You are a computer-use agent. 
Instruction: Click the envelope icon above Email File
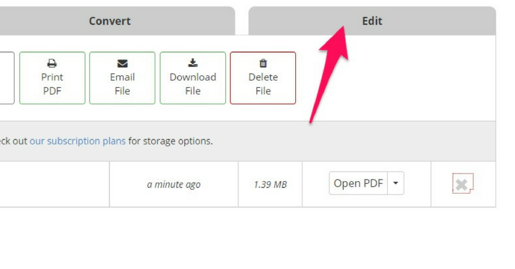[x=122, y=63]
